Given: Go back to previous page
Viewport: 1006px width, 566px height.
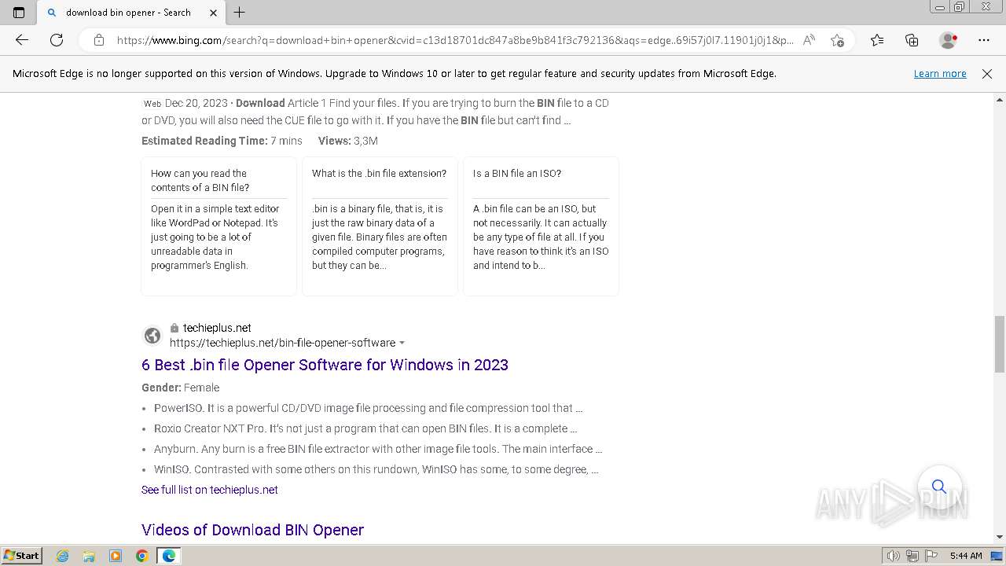Looking at the screenshot, I should [22, 40].
